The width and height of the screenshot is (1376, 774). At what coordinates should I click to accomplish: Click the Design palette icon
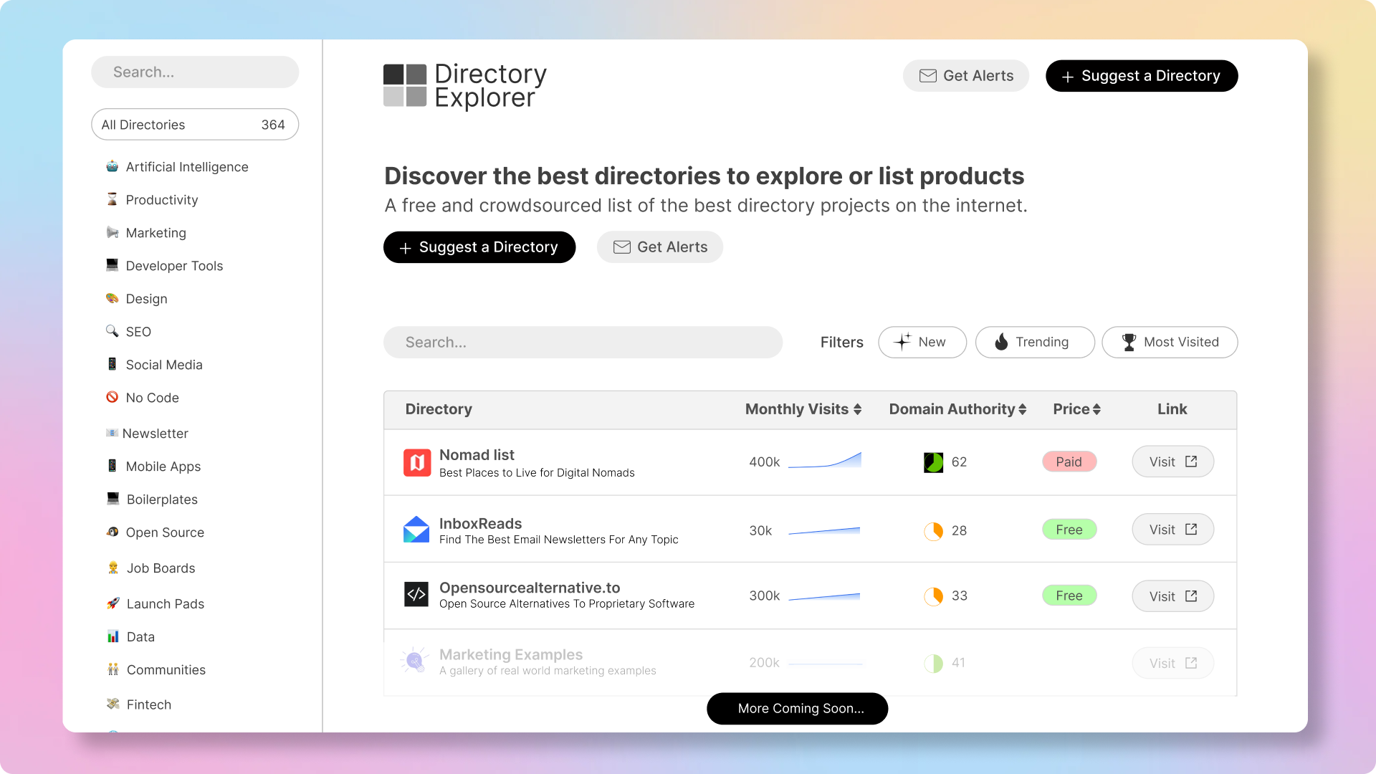(x=113, y=298)
